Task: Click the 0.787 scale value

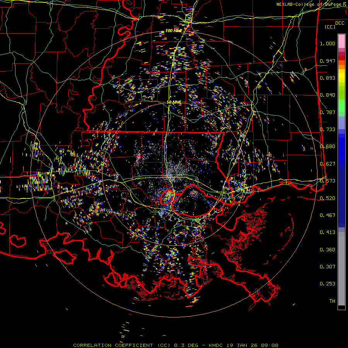Action: [x=328, y=112]
